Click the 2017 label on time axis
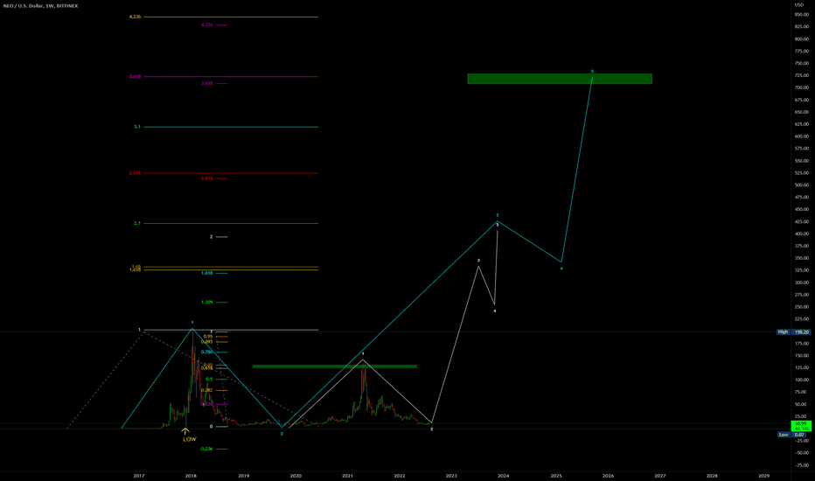This screenshot has height=481, width=815. pos(139,476)
